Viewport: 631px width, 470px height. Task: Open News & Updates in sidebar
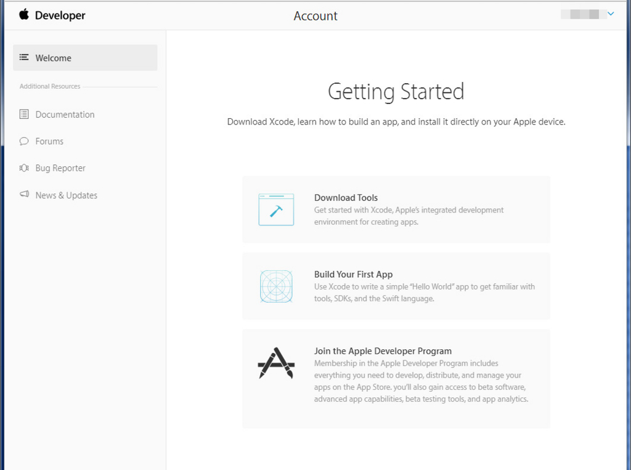coord(67,195)
